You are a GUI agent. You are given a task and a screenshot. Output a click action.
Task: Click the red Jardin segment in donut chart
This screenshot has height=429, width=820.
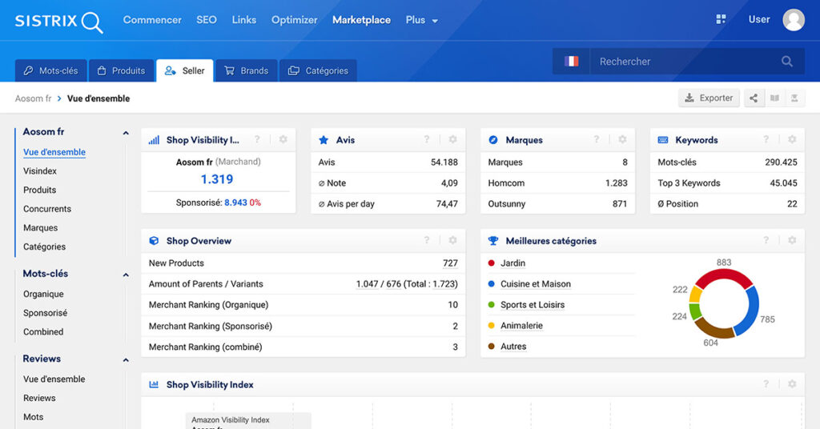point(724,276)
